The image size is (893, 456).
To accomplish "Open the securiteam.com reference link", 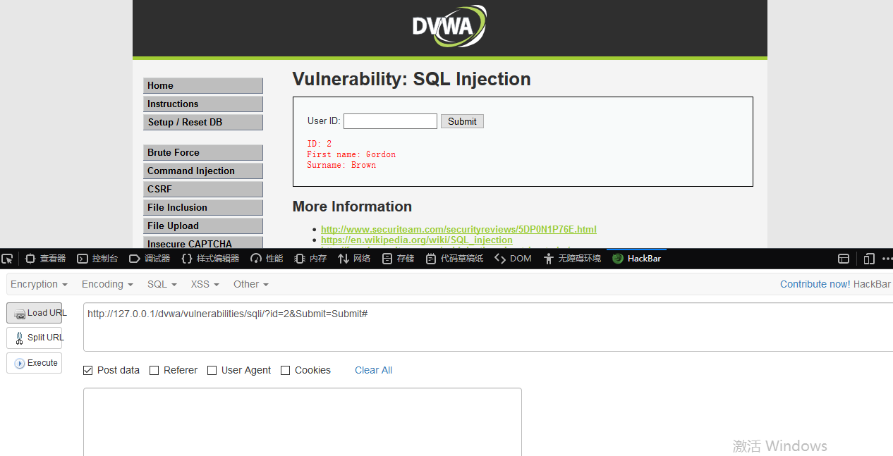I will [x=458, y=229].
